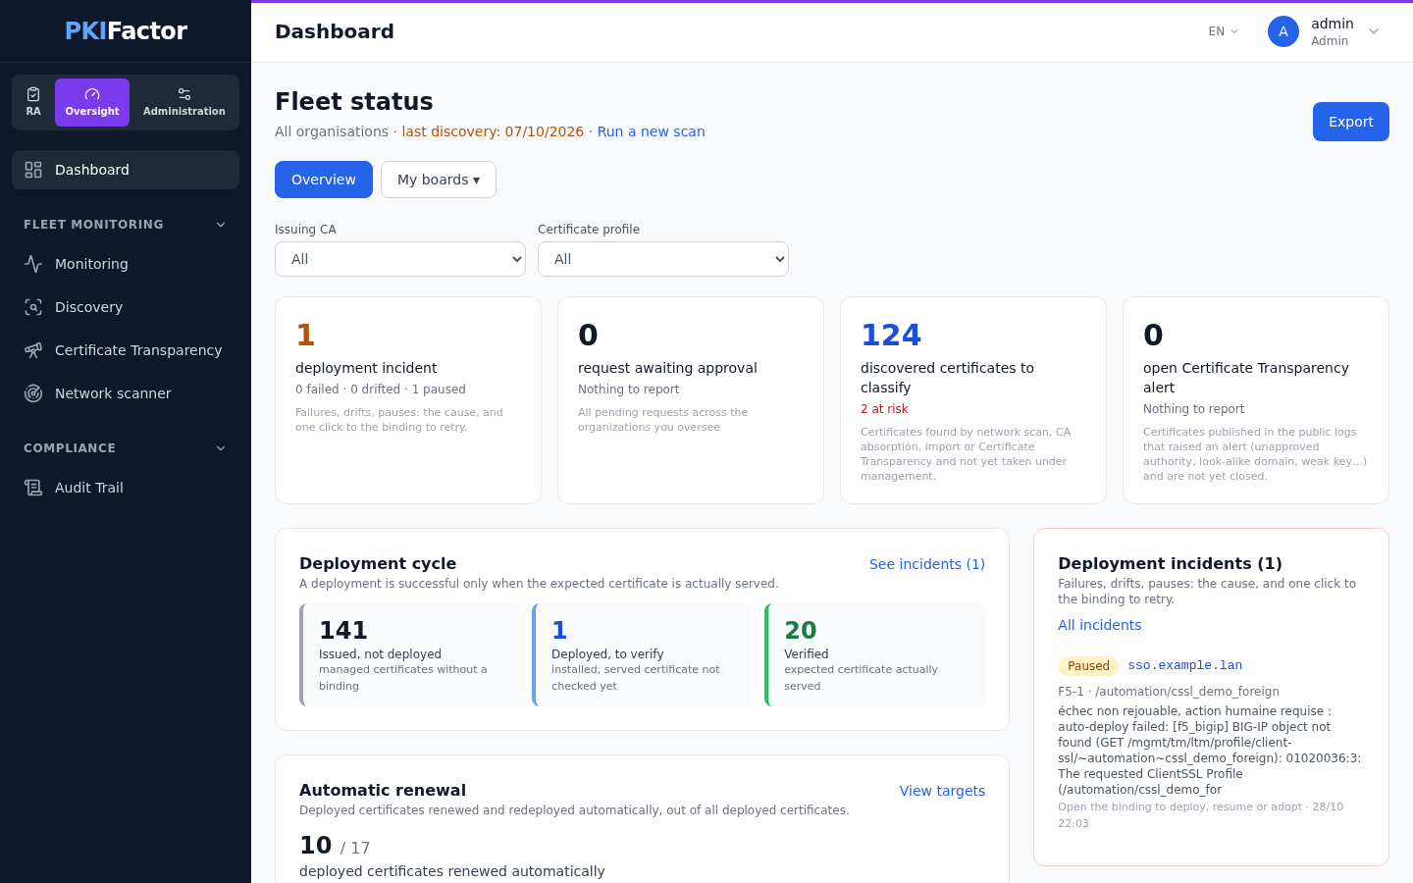The image size is (1413, 883).
Task: Open Certificate Transparency sidebar item
Action: (126, 350)
